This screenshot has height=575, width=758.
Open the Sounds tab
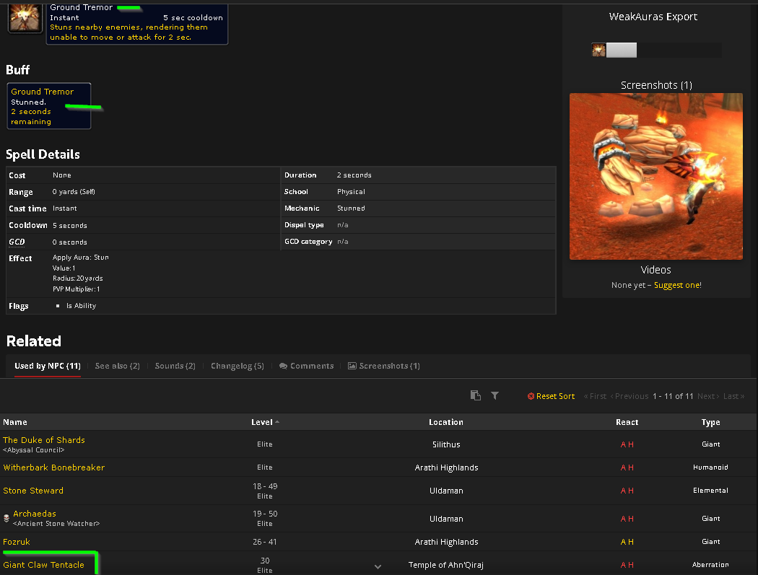(x=175, y=366)
